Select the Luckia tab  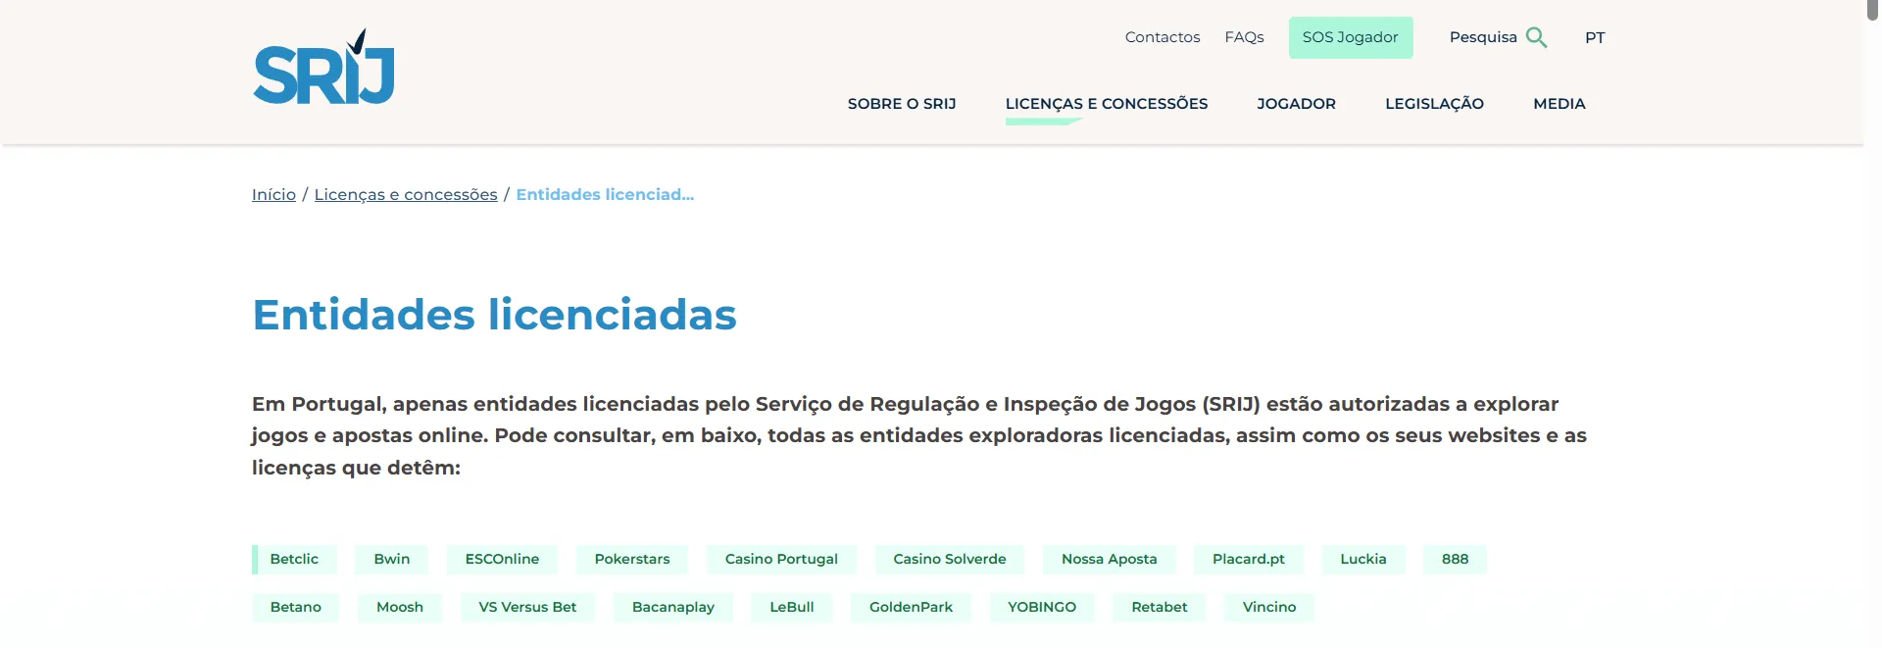coord(1362,559)
